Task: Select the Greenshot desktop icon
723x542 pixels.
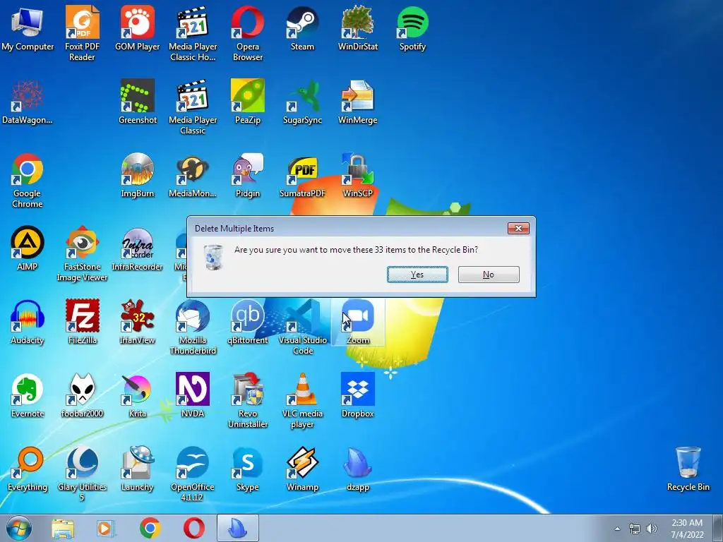Action: pyautogui.click(x=138, y=102)
